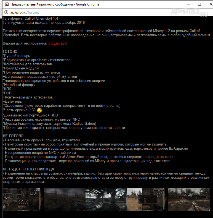Click 'Платформа: Call of Chernobyl 1.4' text
Screen dimensions: 213x218
point(30,19)
